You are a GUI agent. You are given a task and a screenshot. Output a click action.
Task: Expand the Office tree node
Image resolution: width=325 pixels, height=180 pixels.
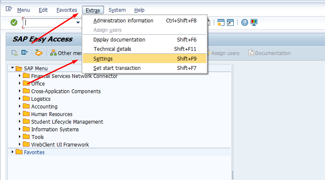tap(20, 83)
